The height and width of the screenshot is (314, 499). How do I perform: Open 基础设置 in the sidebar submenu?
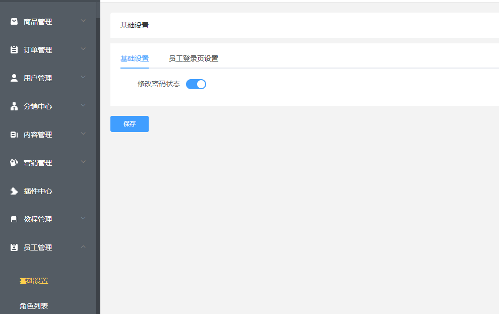pos(34,281)
